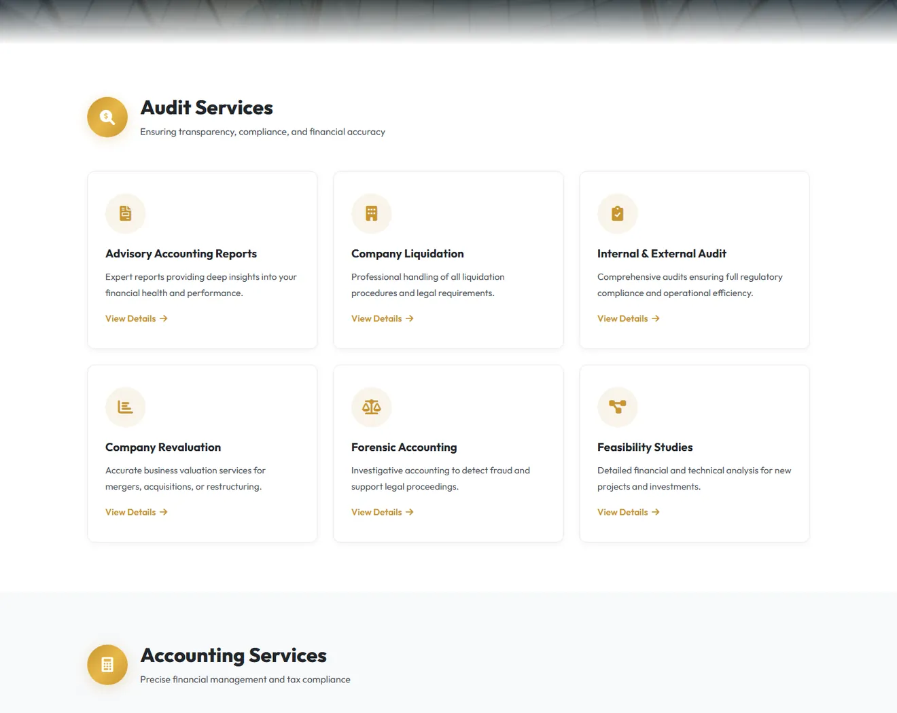The image size is (897, 713).
Task: Click the description 'Accurate business valuation services'
Action: pos(186,479)
